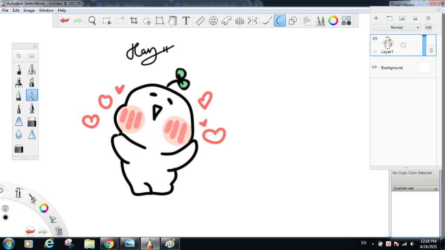Hide Layer1 using its eye icon
The width and height of the screenshot is (445, 250).
(375, 38)
